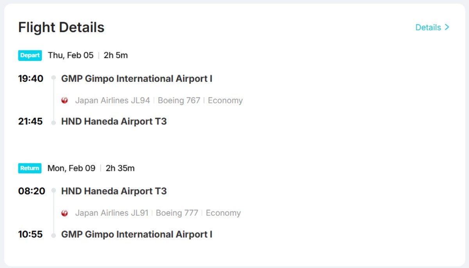Click the Thu, Feb 05 departure date
This screenshot has width=469, height=268.
click(x=71, y=55)
